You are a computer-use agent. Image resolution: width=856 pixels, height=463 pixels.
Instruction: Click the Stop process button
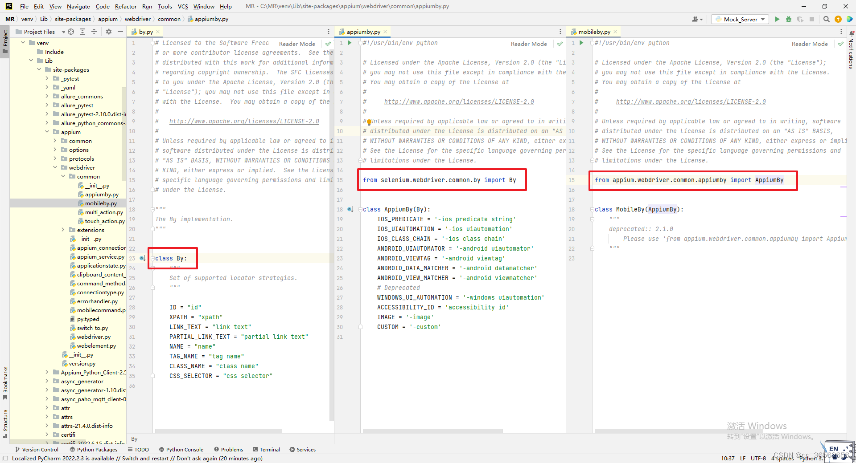[812, 19]
